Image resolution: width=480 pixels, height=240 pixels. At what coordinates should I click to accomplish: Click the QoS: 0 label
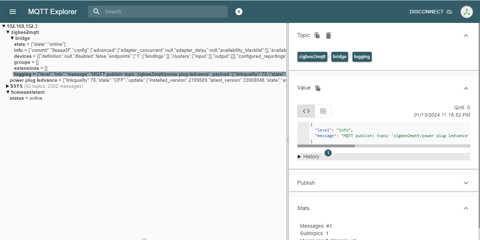tap(462, 107)
